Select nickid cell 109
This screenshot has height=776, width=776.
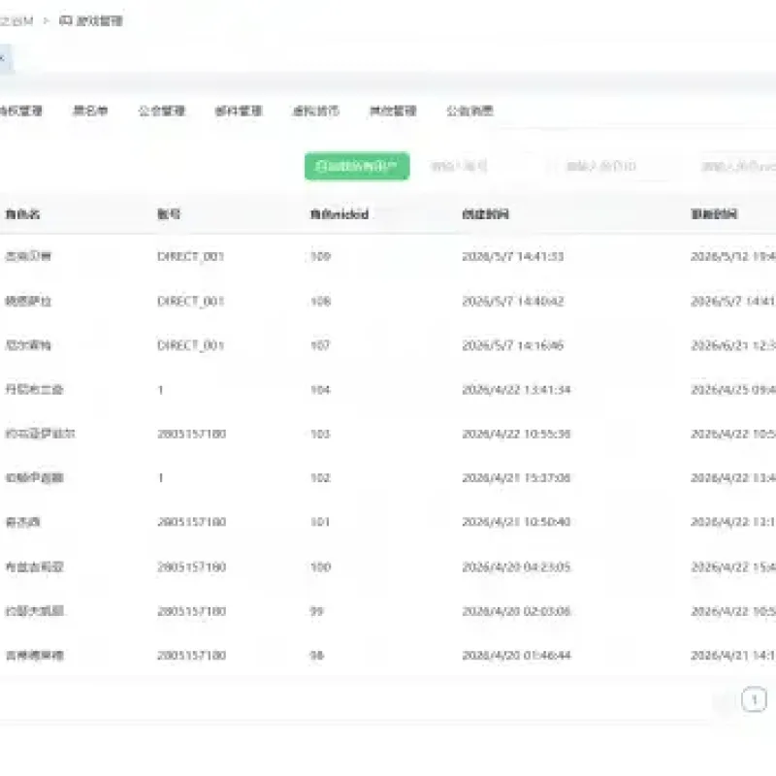coord(320,256)
